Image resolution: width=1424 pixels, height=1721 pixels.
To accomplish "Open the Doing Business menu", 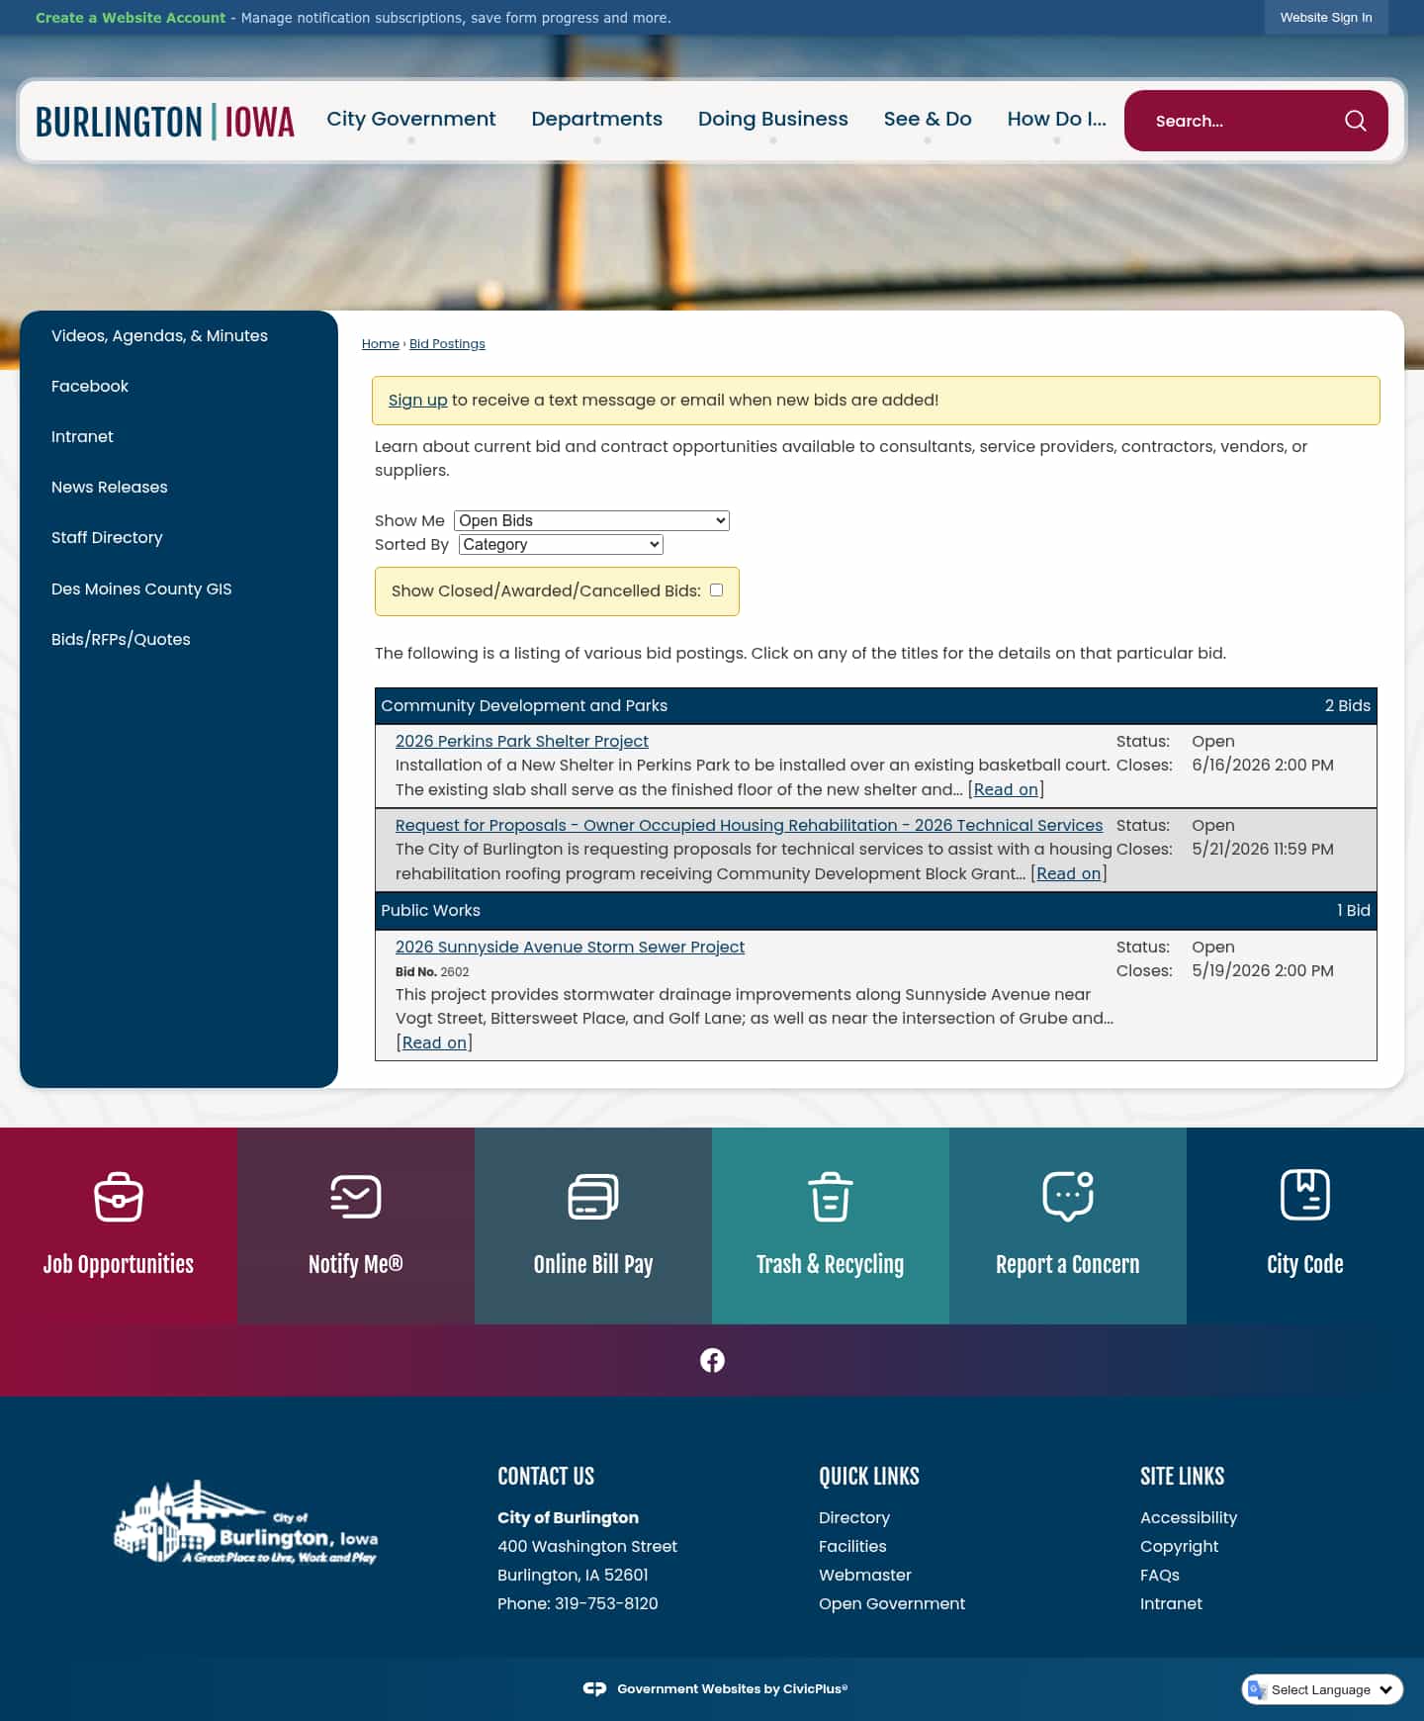I will point(773,119).
